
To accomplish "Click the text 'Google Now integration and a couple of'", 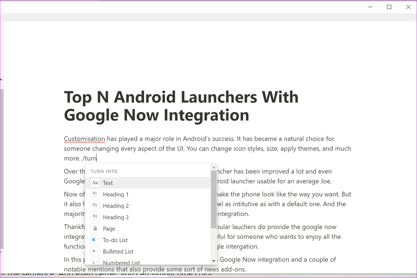I will 278,259.
